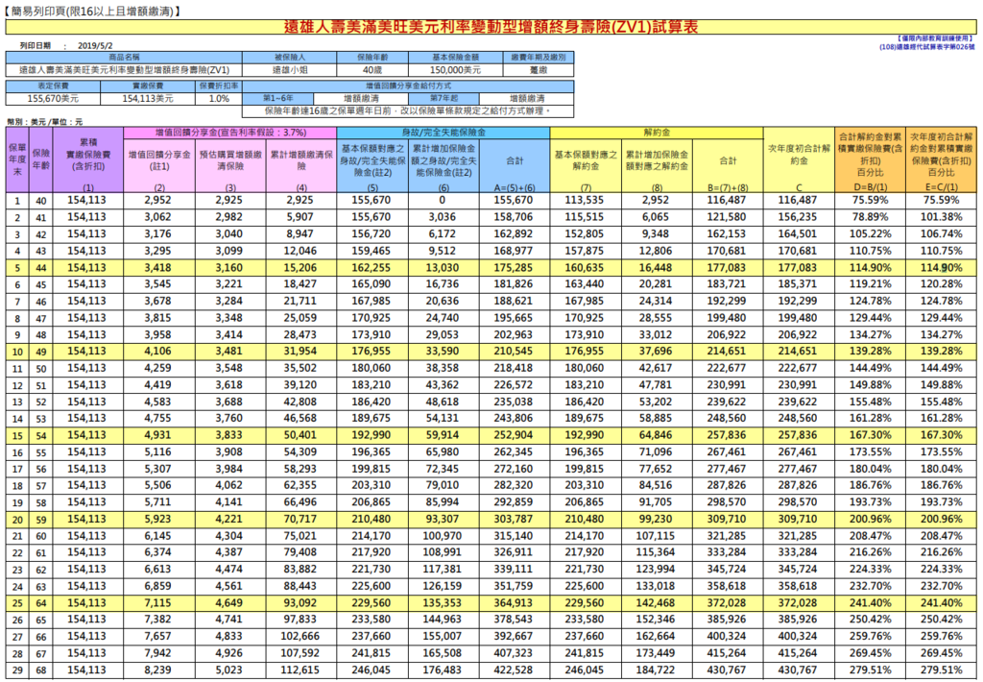The image size is (983, 682).
Task: Click the death benefit total 158,706
Action: (x=514, y=217)
